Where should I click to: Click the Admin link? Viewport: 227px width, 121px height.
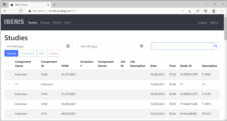214,22
